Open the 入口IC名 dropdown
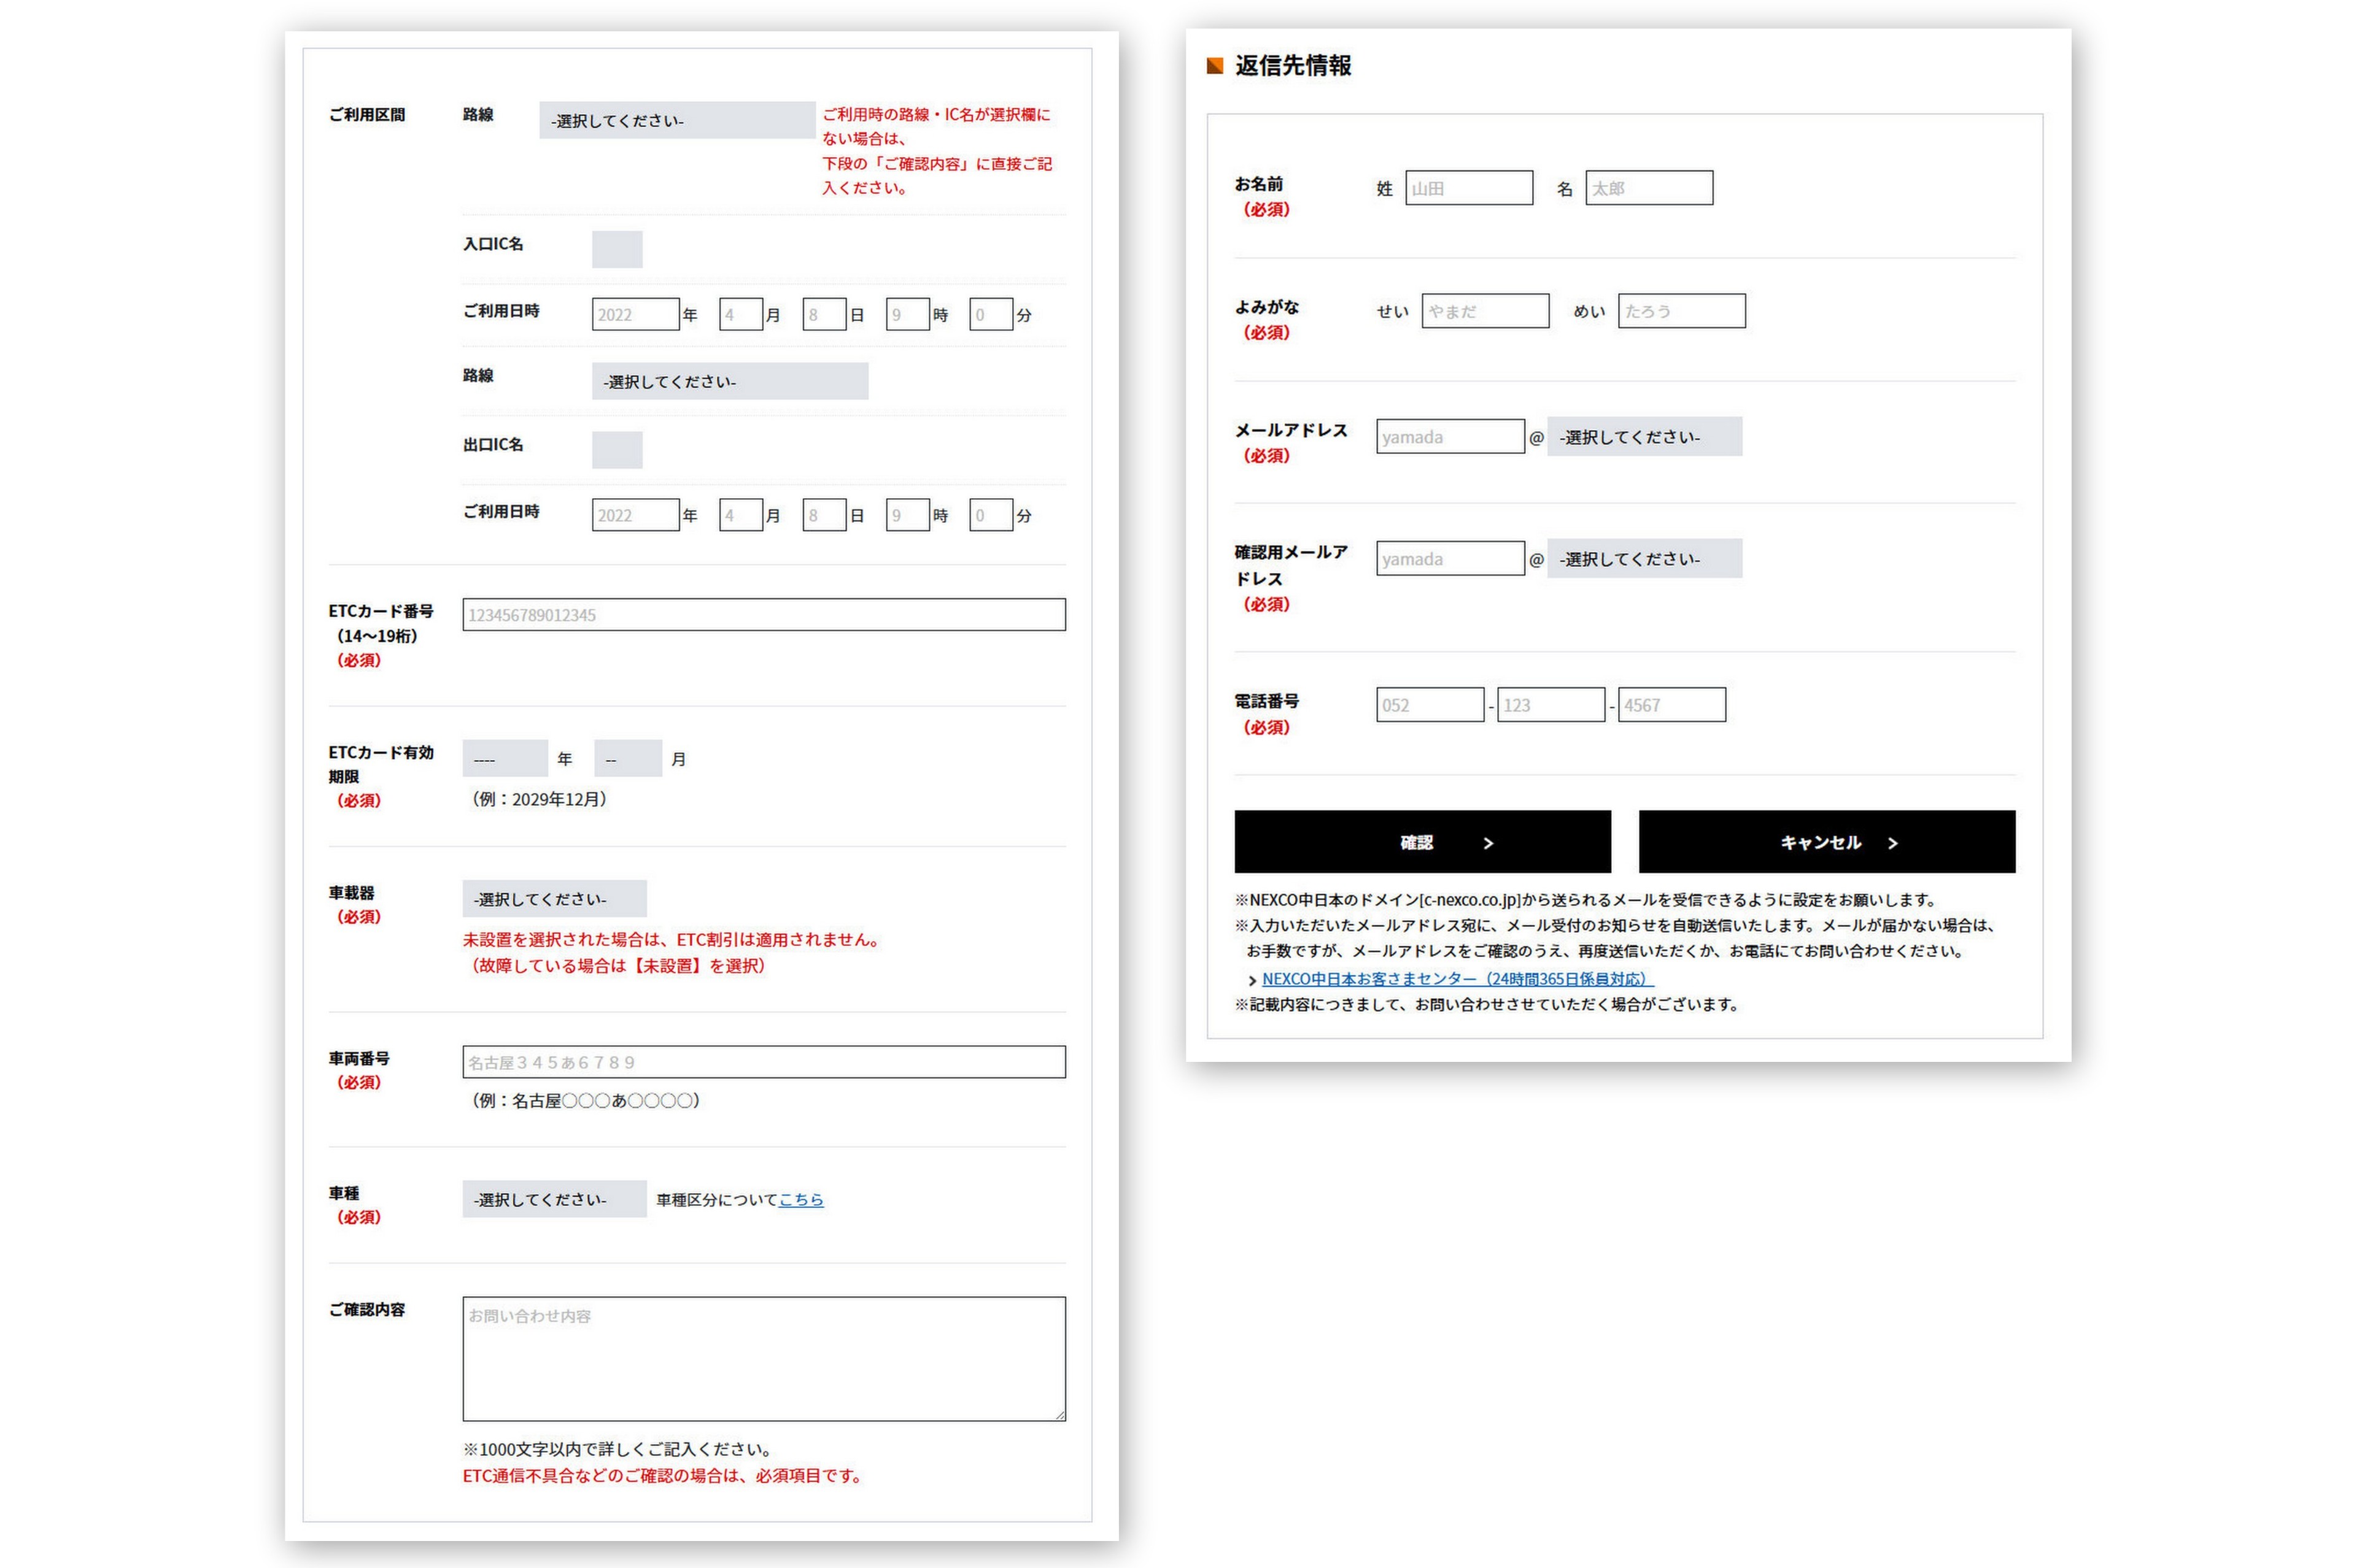Image resolution: width=2354 pixels, height=1568 pixels. click(x=616, y=249)
